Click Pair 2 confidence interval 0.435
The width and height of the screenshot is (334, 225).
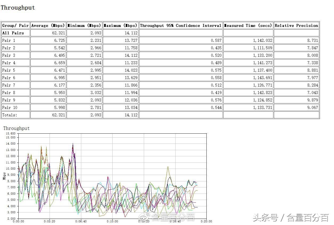[216, 48]
